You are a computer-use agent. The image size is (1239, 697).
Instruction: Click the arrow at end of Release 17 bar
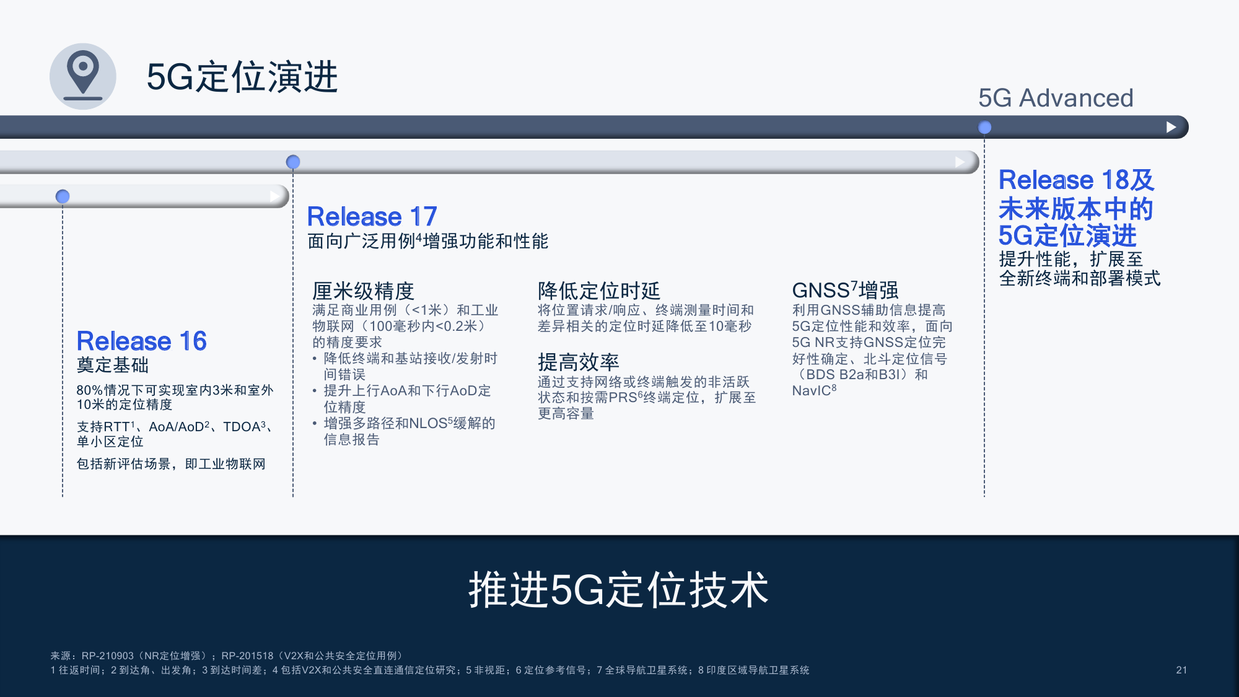pos(960,162)
